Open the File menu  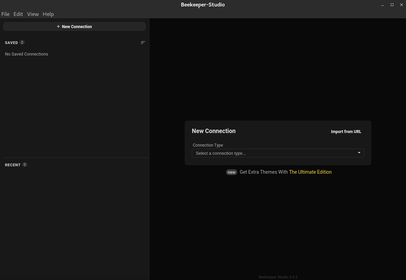(5, 14)
